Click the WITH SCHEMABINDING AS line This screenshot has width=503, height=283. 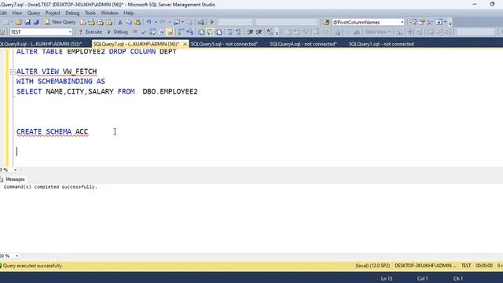61,81
